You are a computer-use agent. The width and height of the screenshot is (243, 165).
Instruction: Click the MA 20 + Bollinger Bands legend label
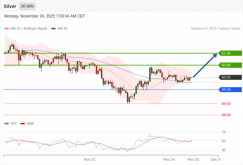pos(29,29)
